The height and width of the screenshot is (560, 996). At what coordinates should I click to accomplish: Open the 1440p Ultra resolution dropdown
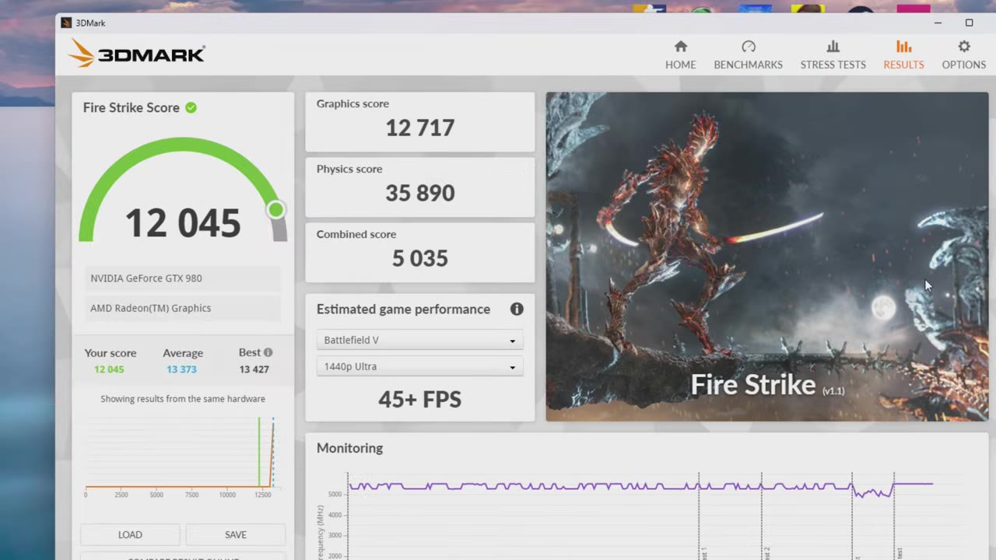419,366
